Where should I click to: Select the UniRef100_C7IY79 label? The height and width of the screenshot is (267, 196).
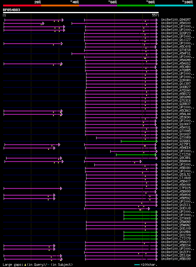[176, 239]
